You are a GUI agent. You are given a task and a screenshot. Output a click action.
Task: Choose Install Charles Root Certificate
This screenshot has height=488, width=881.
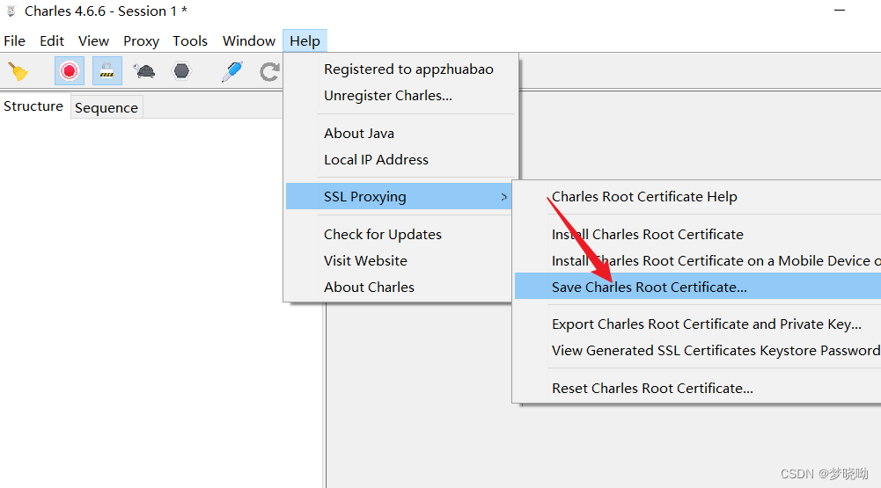(x=698, y=234)
